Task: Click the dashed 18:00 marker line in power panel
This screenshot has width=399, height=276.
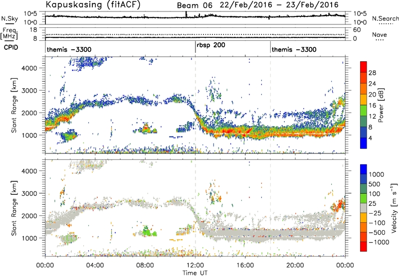Action: tap(270, 105)
